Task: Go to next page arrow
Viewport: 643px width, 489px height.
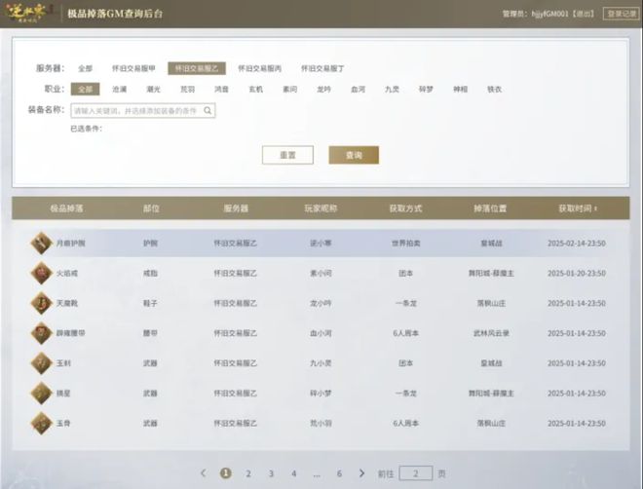Action: 361,473
